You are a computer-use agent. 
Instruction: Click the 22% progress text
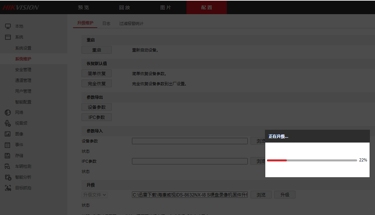click(x=363, y=160)
